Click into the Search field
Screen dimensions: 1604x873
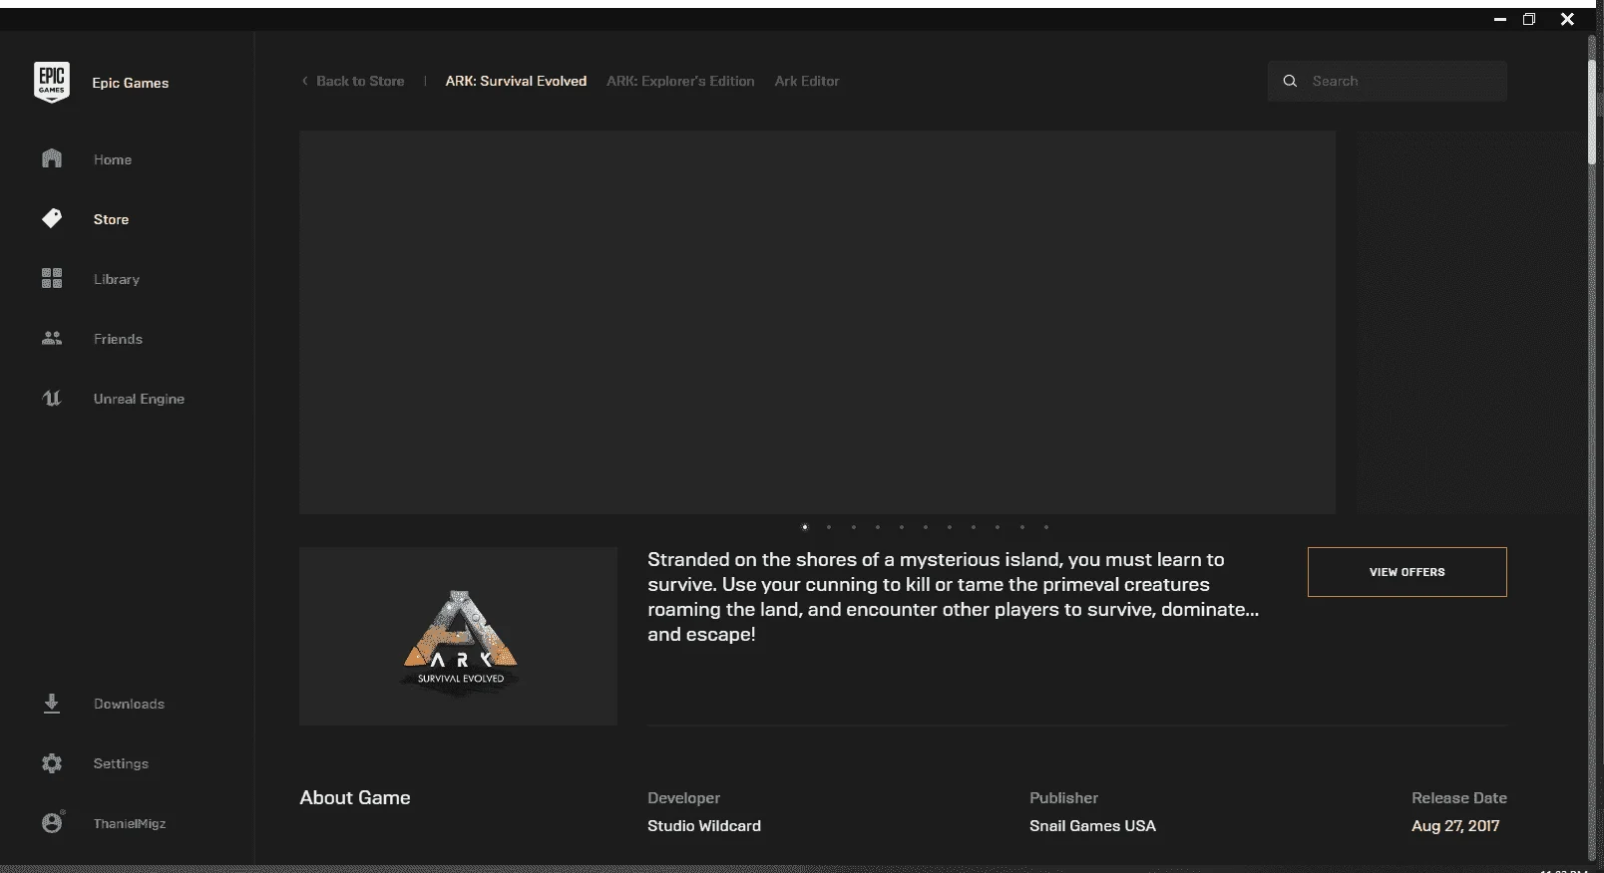click(x=1387, y=81)
